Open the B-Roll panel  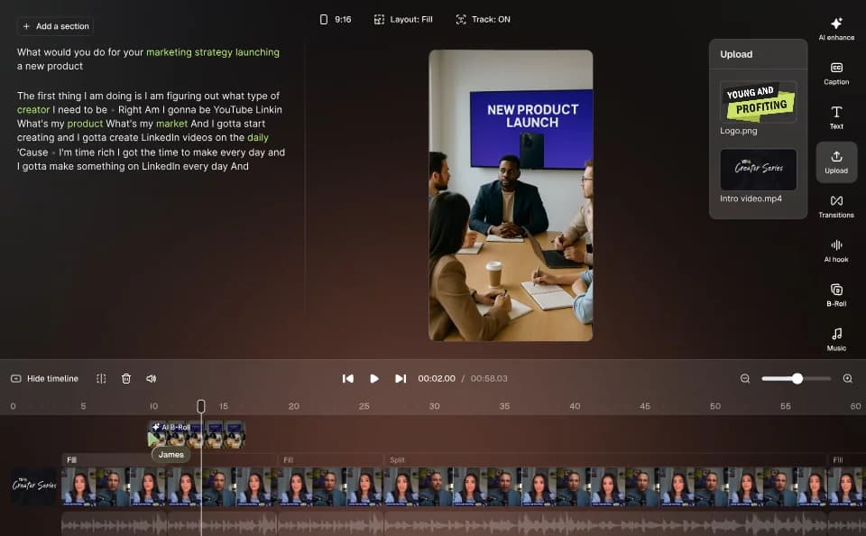835,294
